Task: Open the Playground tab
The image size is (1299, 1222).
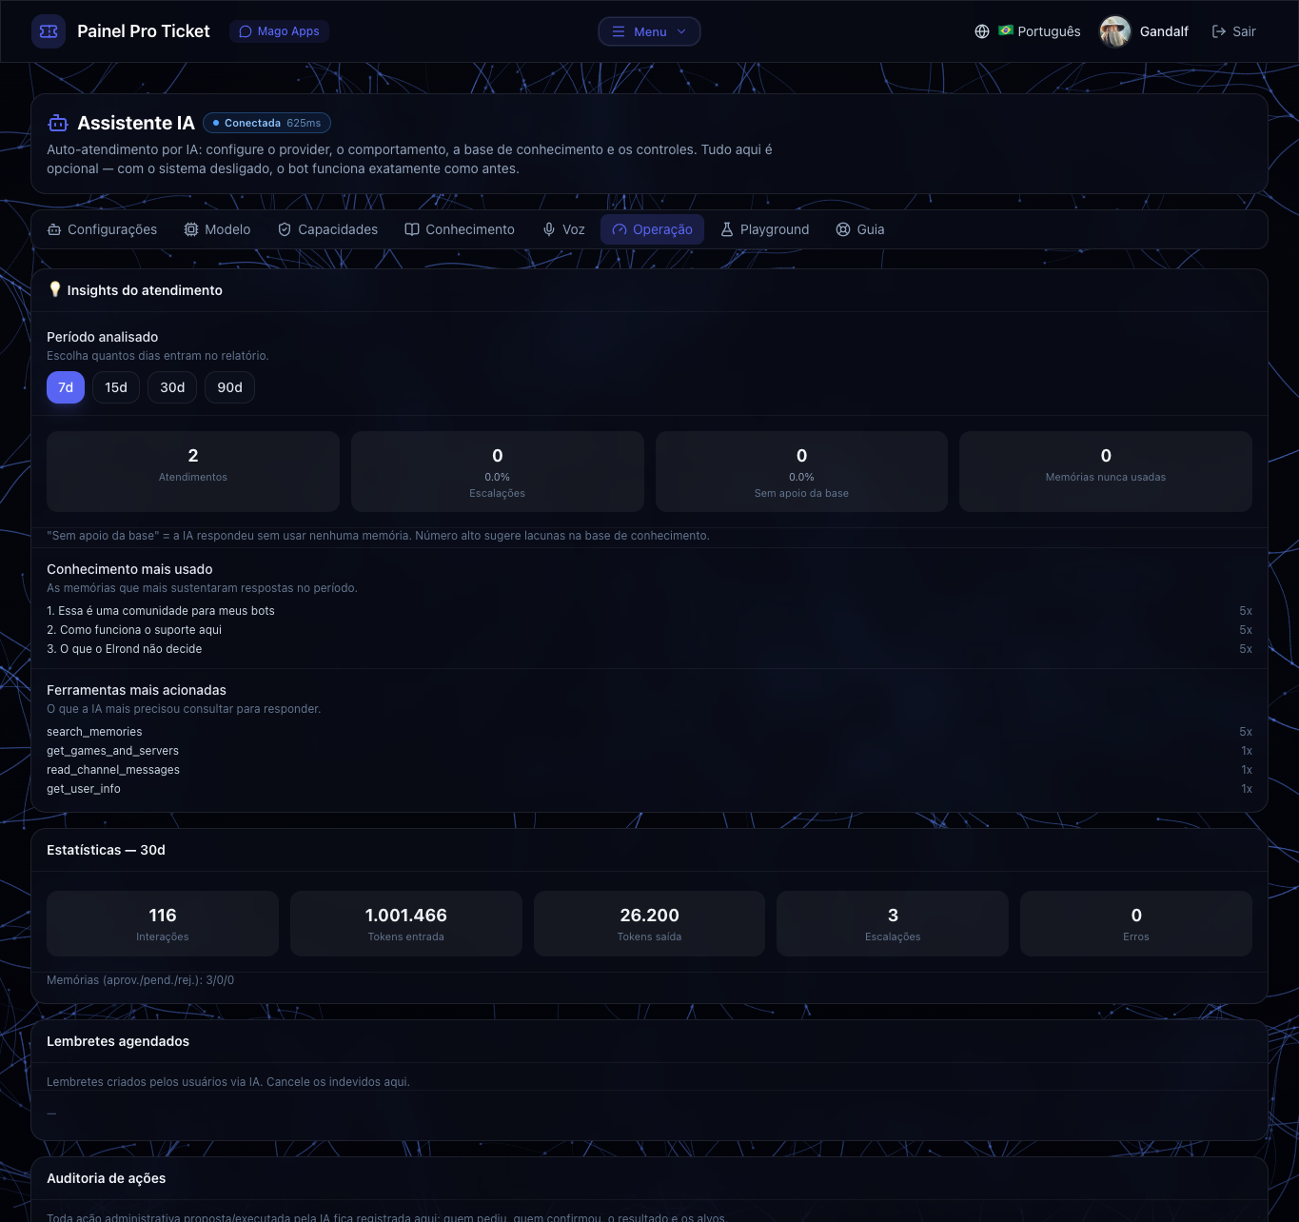Action: 764,229
